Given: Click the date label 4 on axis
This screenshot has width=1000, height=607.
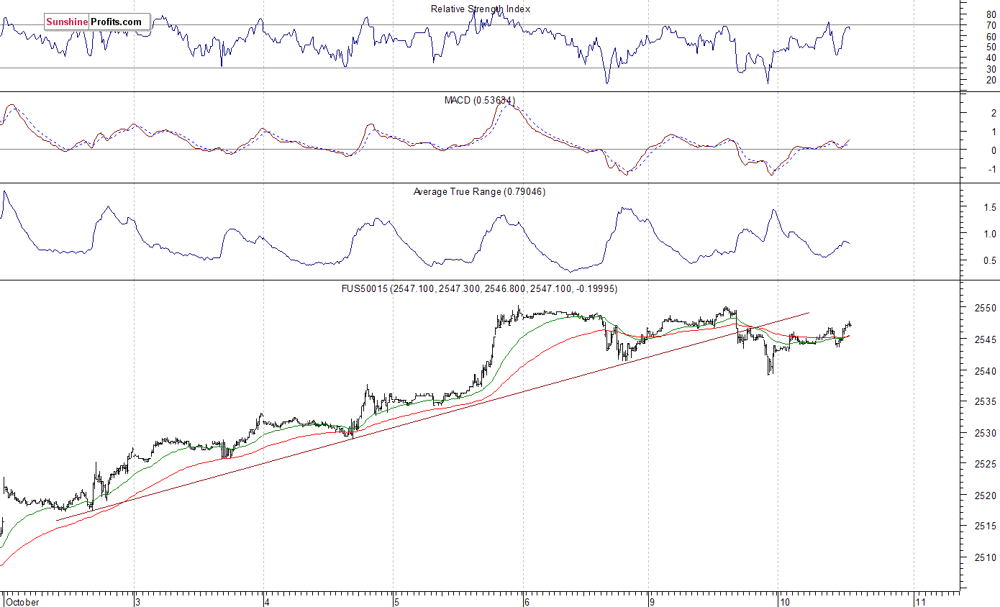Looking at the screenshot, I should pyautogui.click(x=267, y=601).
